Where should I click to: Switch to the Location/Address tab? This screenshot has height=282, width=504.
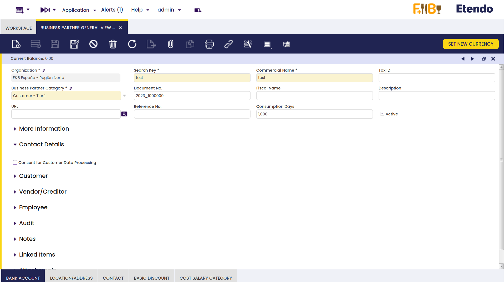[71, 278]
